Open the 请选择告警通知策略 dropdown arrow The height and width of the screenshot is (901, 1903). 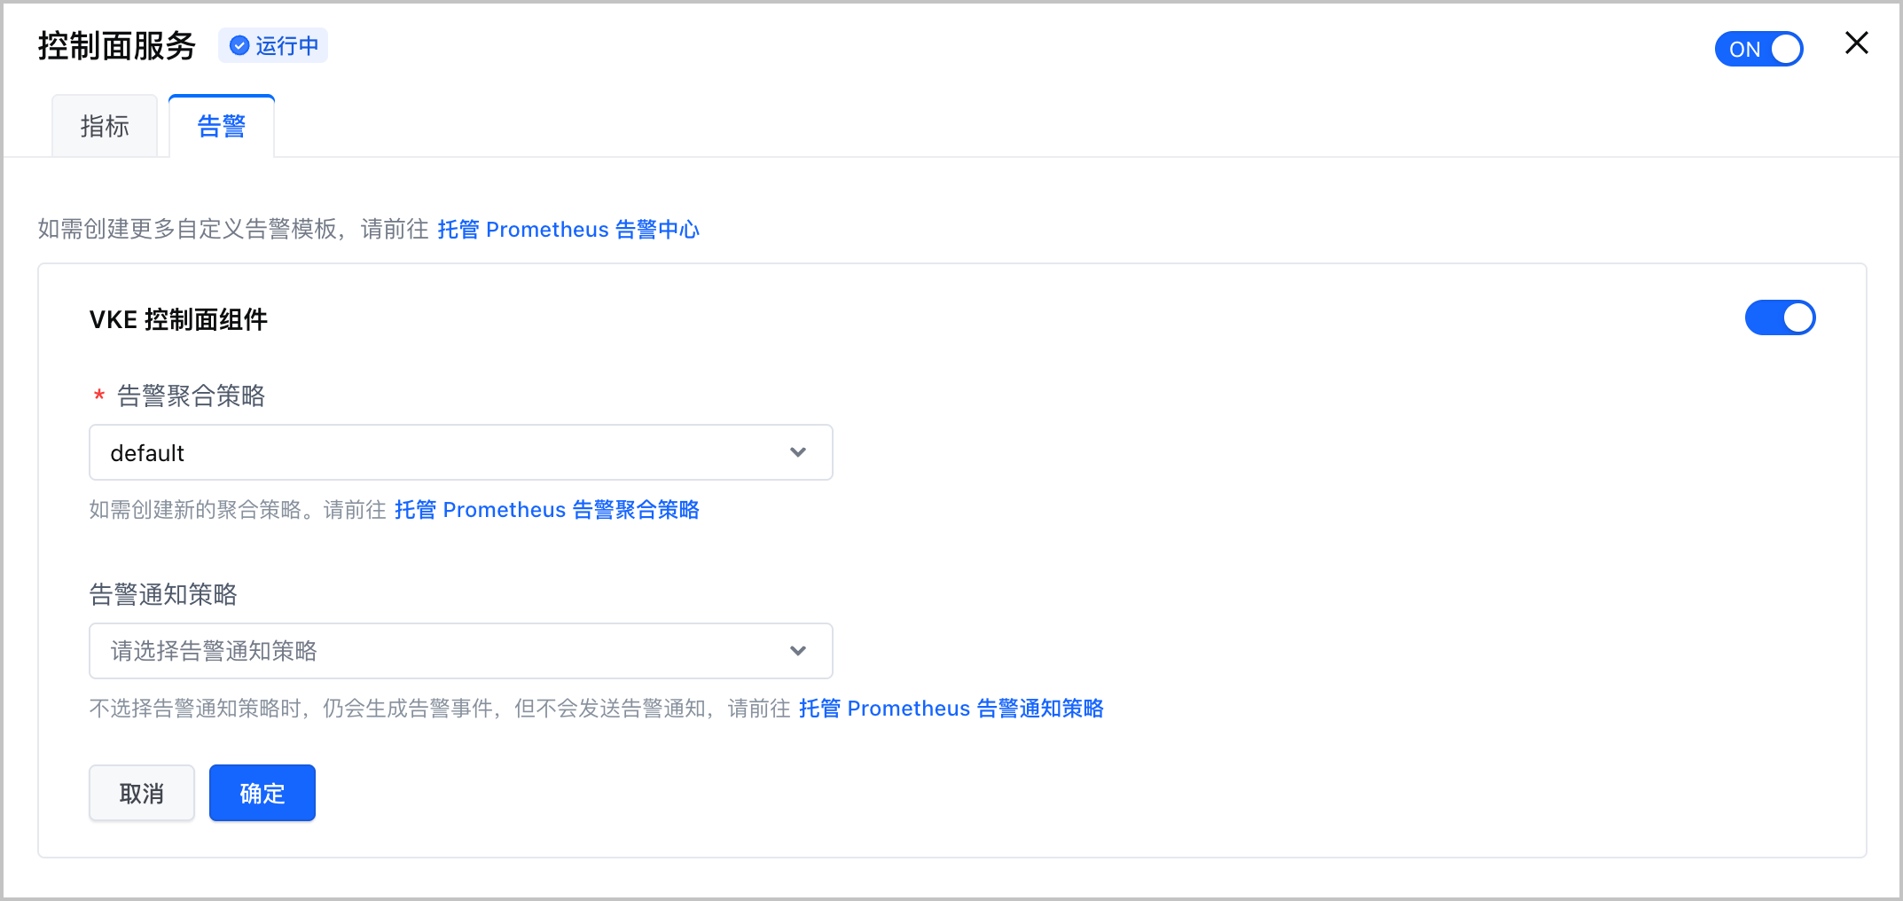coord(797,651)
